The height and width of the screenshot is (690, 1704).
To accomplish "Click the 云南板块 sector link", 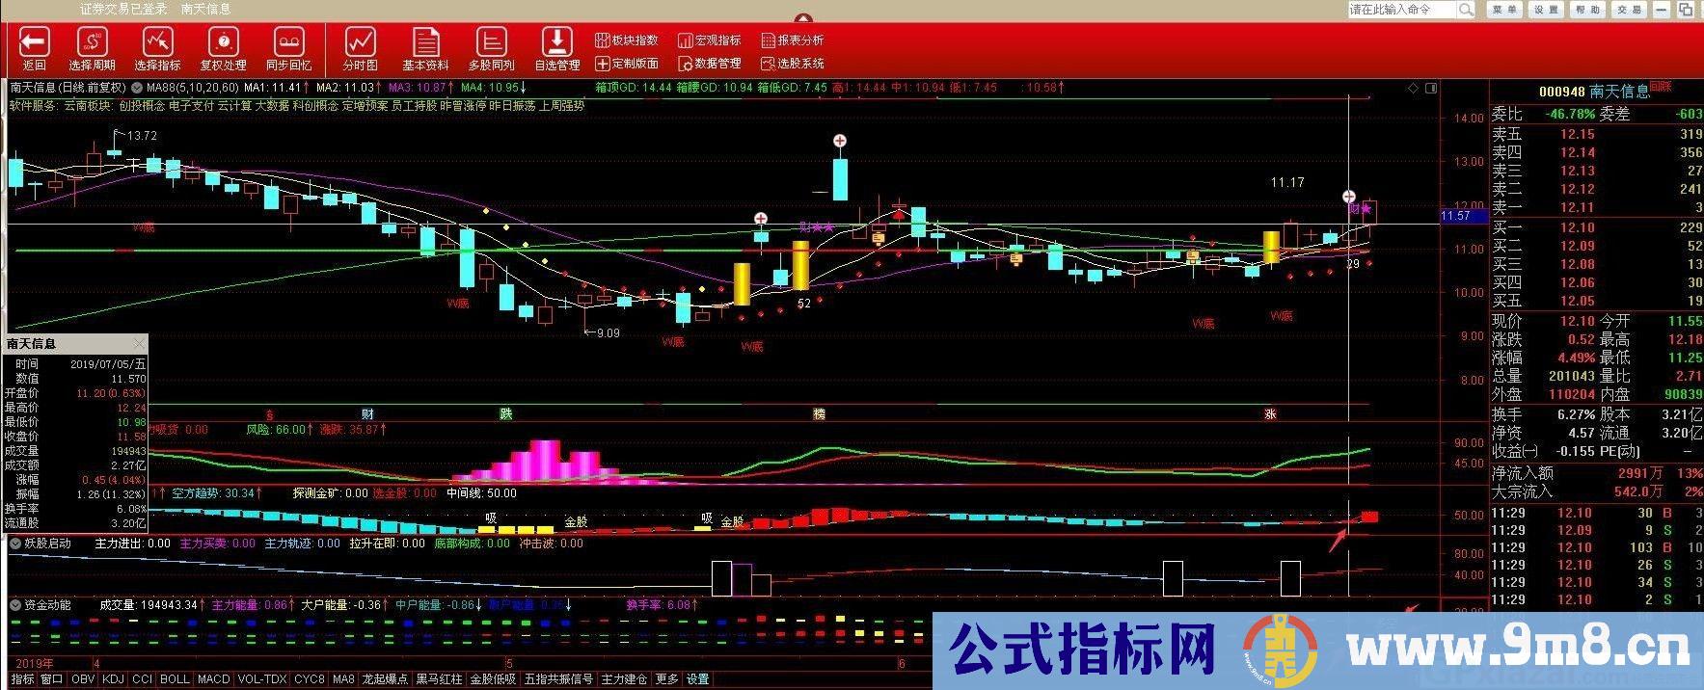I will pos(87,106).
